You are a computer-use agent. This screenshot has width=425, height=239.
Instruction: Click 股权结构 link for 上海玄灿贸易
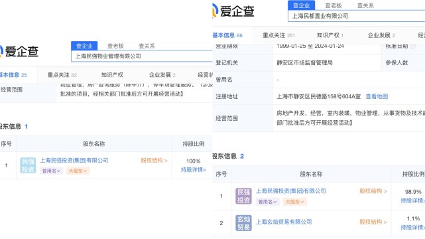pyautogui.click(x=373, y=222)
